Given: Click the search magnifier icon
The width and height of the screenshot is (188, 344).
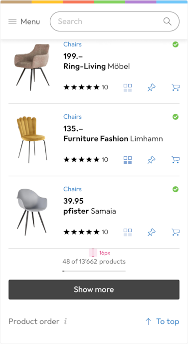Looking at the screenshot, I should click(x=168, y=21).
